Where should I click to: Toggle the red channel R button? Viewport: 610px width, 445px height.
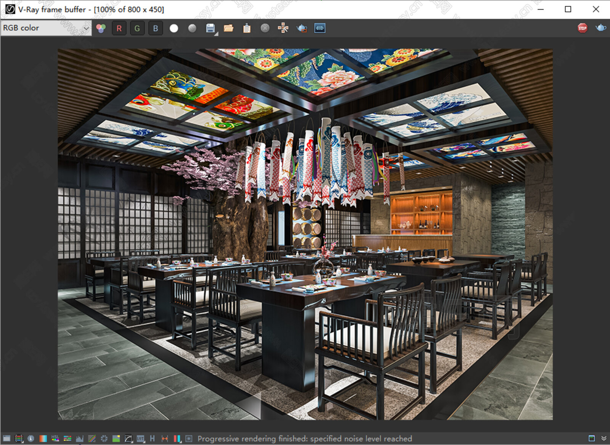pos(119,28)
